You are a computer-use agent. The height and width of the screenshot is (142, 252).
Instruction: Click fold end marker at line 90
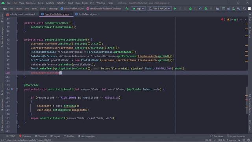point(17,31)
